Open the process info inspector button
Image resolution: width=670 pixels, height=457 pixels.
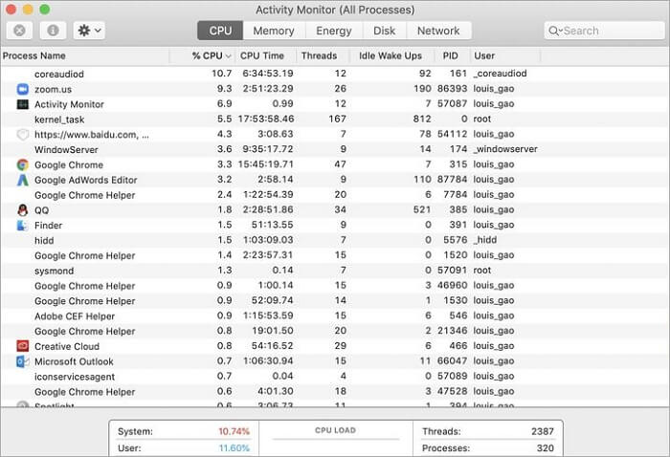(x=53, y=31)
